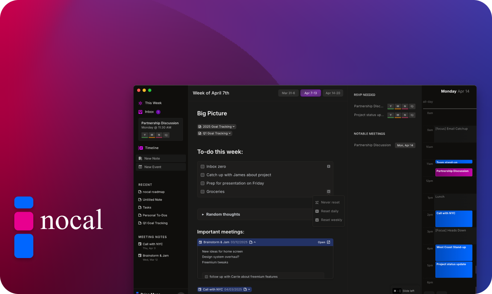492x294 pixels.
Task: Open the Inbox icon in sidebar
Action: point(140,112)
